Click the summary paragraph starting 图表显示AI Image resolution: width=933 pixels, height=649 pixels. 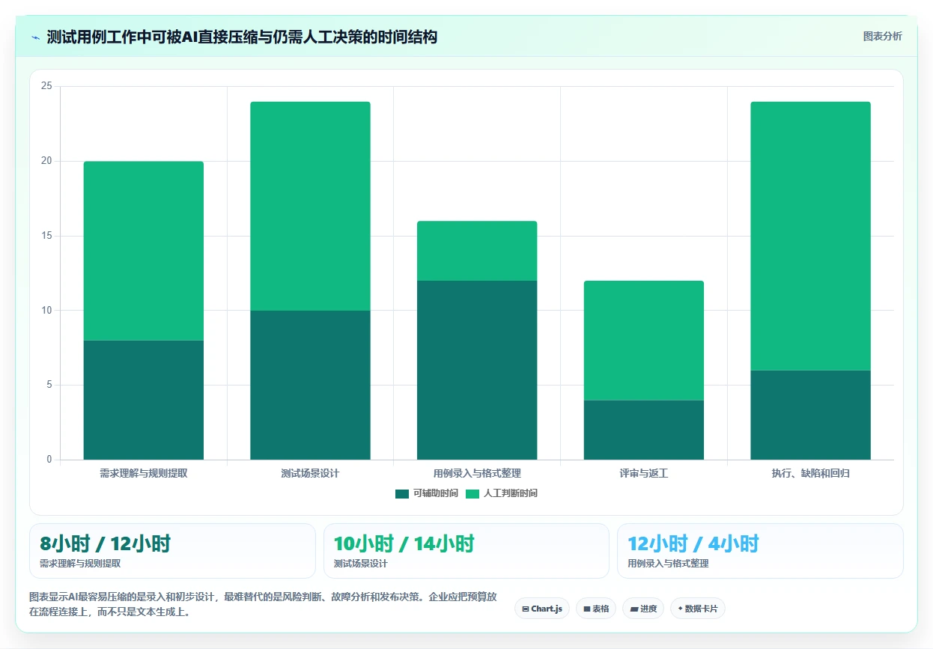(x=264, y=605)
